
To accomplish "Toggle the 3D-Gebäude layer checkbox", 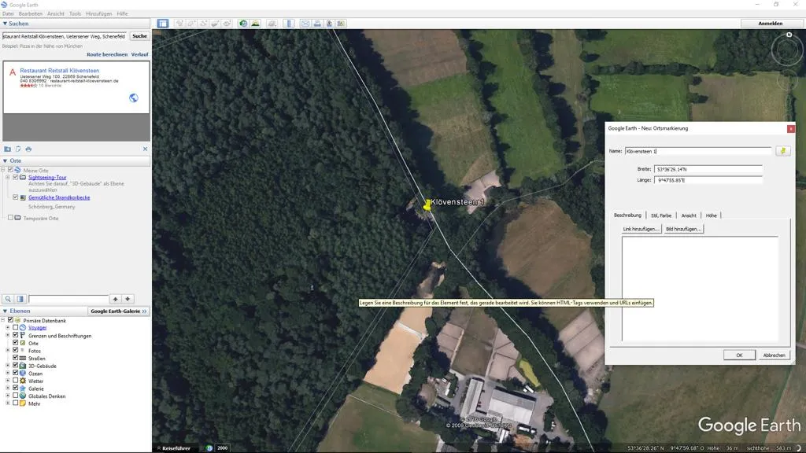I will [16, 365].
